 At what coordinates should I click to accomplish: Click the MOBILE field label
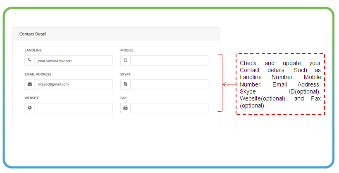click(127, 50)
